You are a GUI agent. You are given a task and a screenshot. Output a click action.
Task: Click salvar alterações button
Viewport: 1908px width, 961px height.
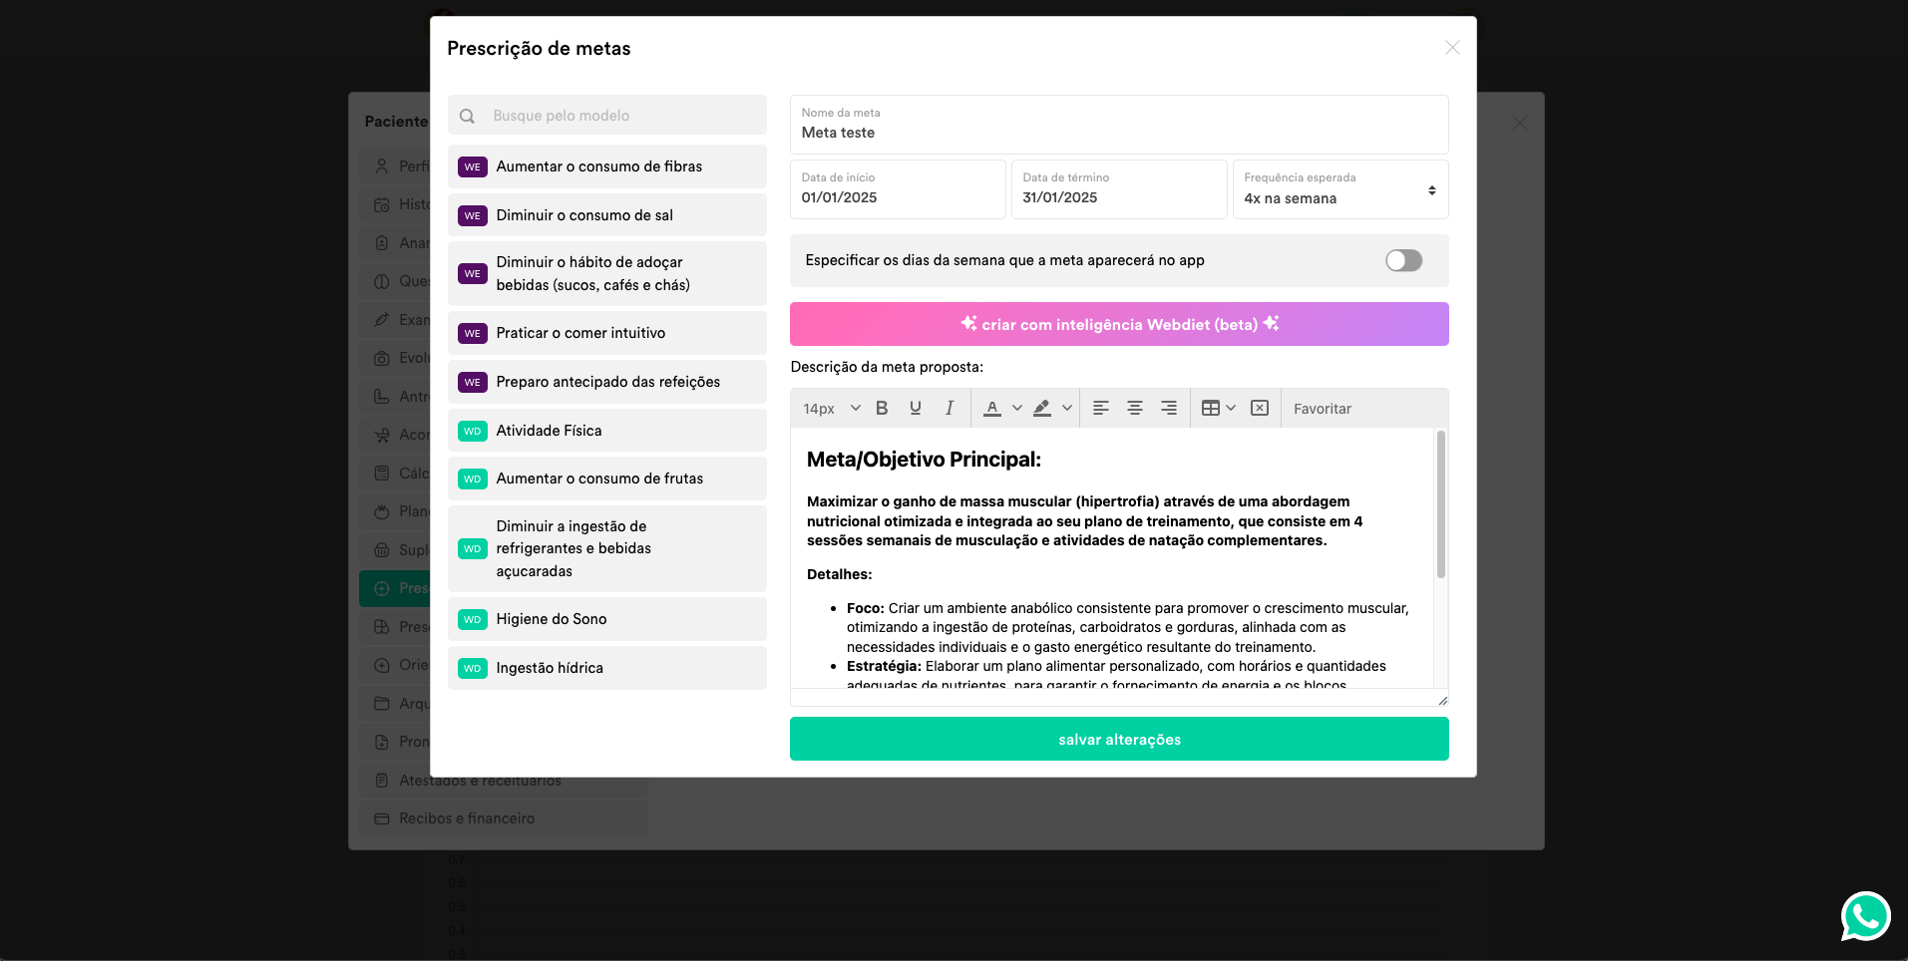pyautogui.click(x=1119, y=740)
